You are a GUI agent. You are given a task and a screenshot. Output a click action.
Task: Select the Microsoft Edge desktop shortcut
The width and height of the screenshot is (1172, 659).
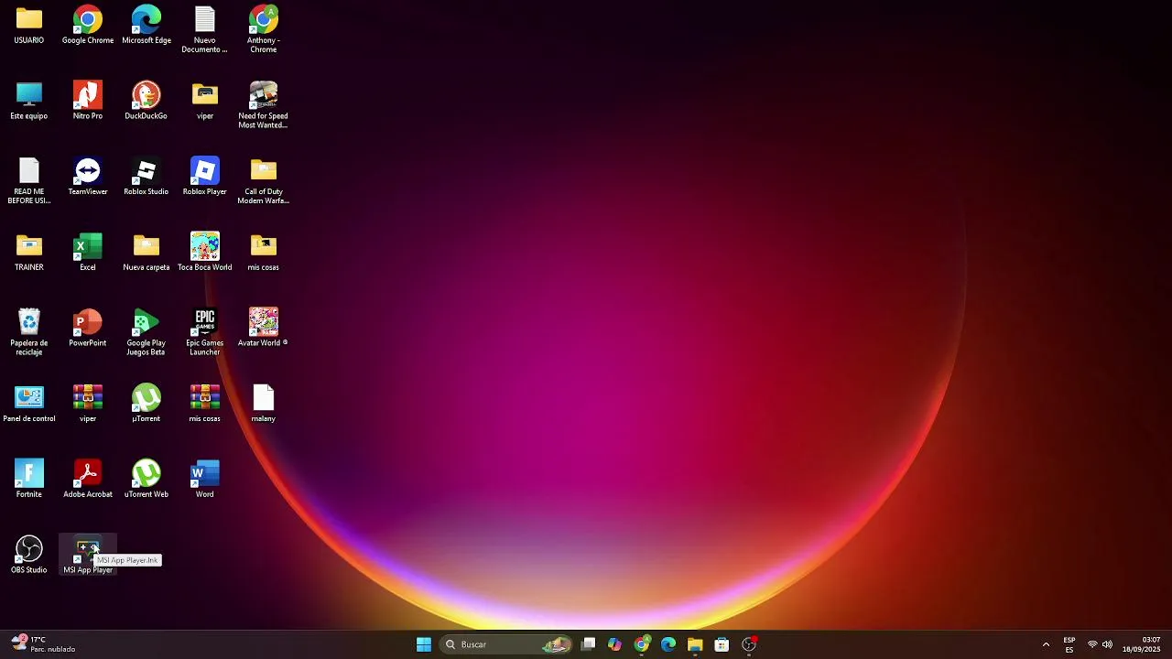pos(146,26)
